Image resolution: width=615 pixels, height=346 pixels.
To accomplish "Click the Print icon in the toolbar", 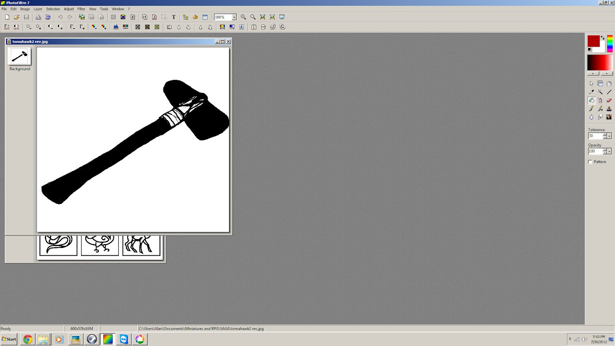I will coord(38,17).
